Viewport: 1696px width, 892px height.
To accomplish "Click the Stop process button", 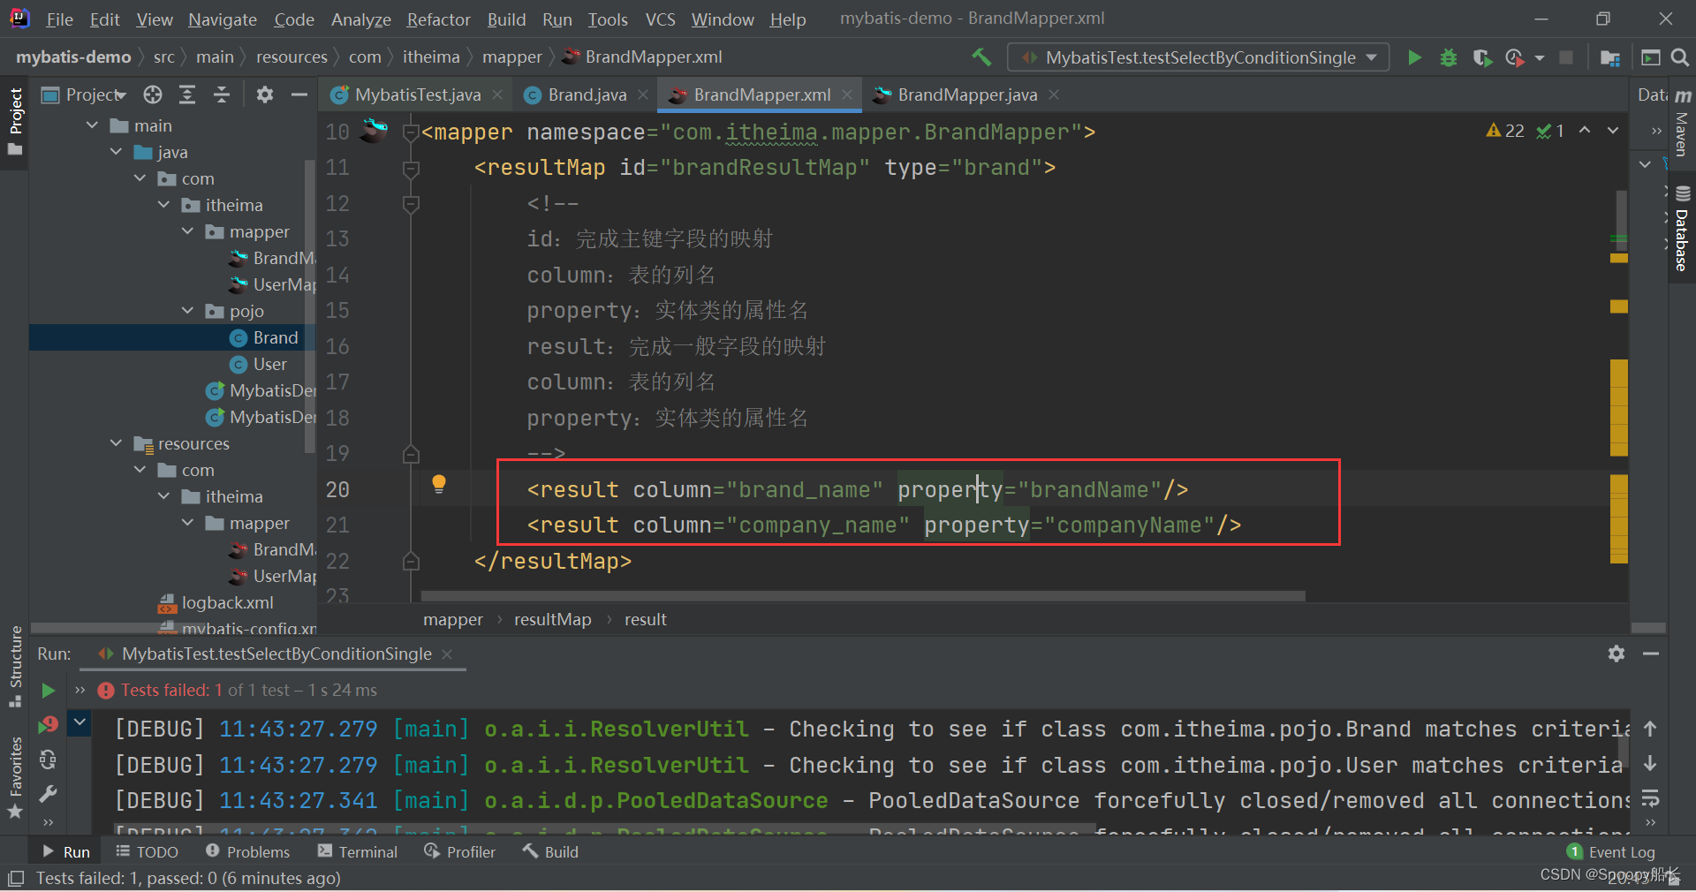I will pyautogui.click(x=1566, y=57).
